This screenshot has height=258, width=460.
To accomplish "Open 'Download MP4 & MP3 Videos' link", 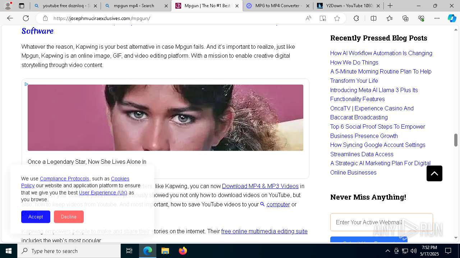I will 260,186.
